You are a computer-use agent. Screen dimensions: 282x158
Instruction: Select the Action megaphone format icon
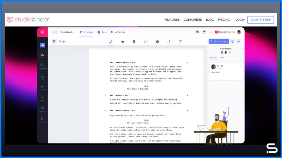click(122, 42)
